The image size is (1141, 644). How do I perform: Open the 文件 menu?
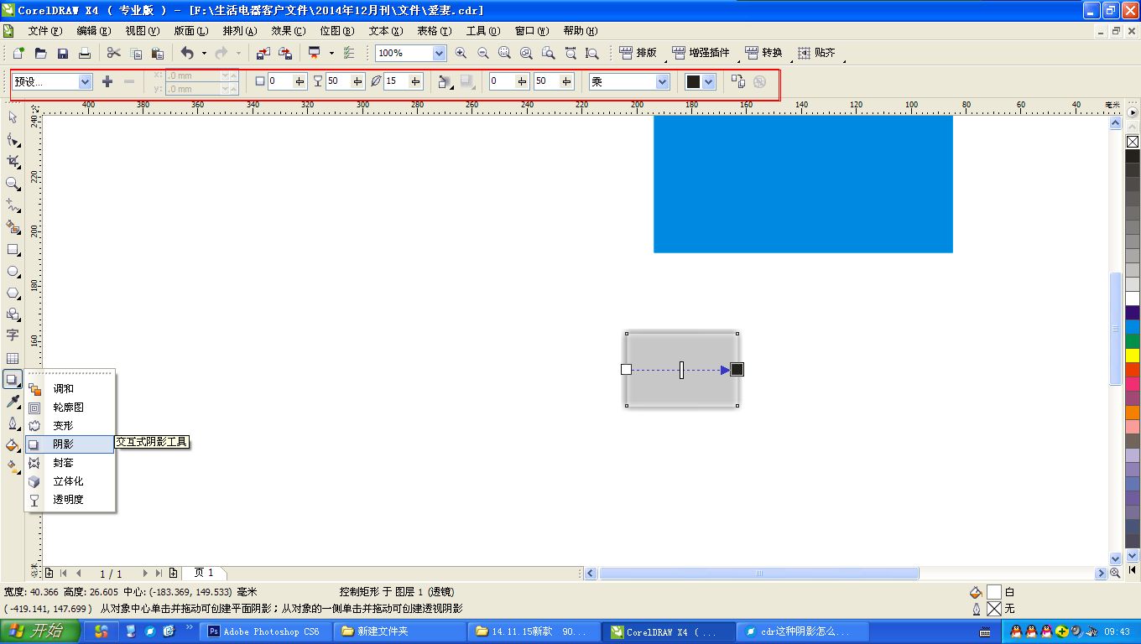tap(45, 31)
